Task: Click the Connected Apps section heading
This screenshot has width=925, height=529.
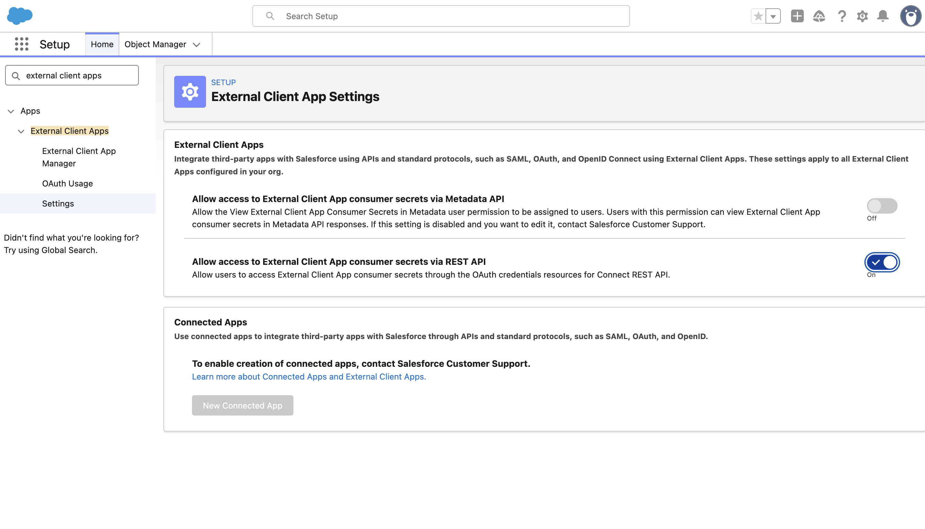Action: (211, 322)
